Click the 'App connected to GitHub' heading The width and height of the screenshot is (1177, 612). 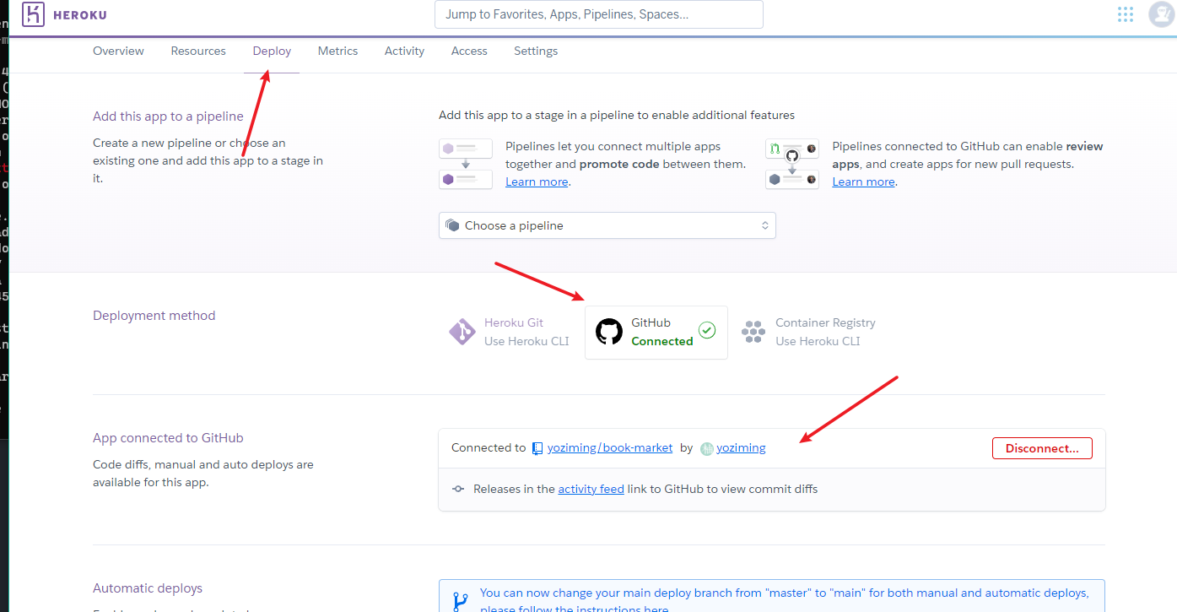(x=168, y=438)
